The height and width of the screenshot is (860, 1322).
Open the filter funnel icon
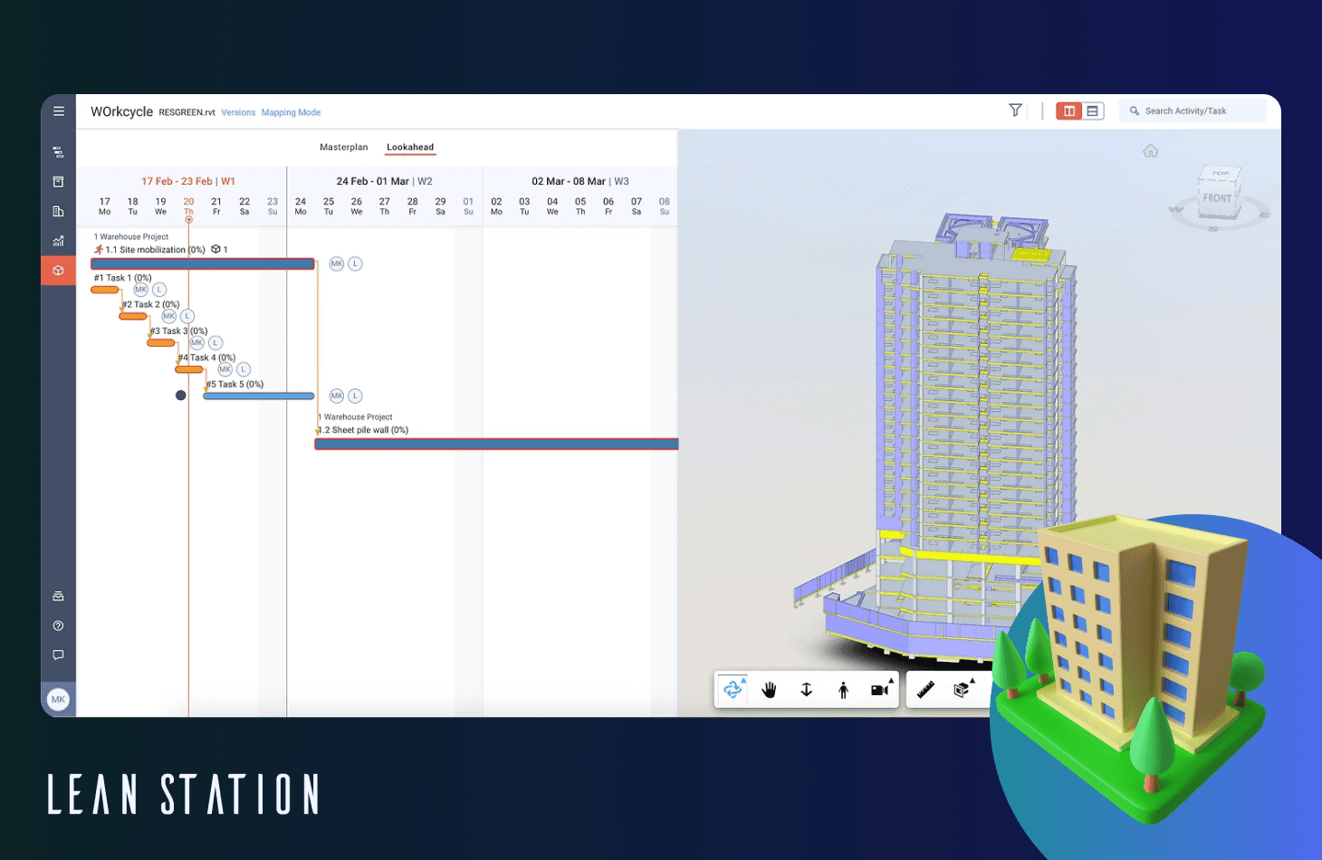pyautogui.click(x=1015, y=110)
